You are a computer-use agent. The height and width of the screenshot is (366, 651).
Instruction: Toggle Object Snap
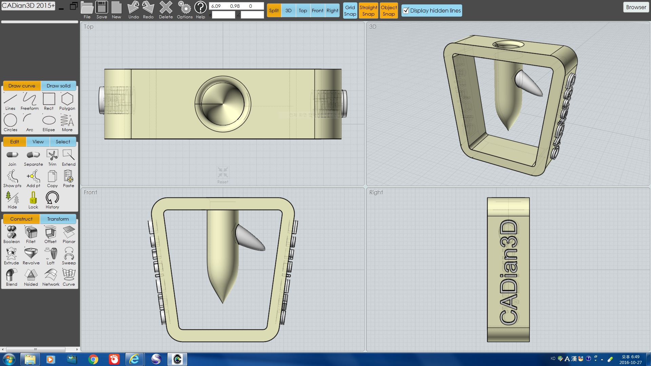(389, 11)
